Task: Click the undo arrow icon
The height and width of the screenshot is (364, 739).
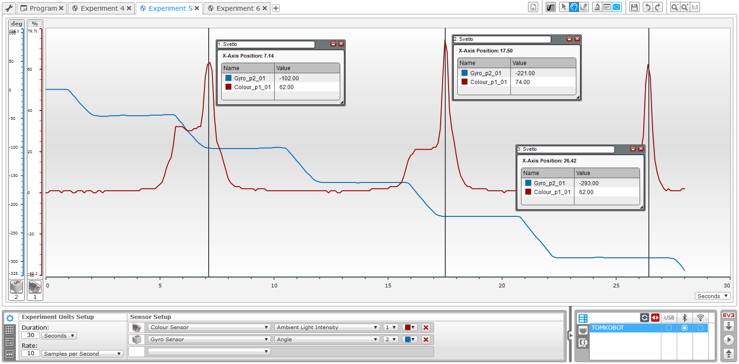Action: coord(647,7)
